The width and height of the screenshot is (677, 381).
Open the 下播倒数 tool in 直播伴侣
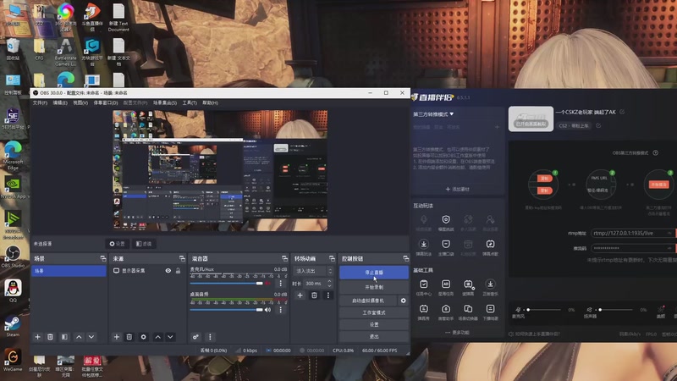490,312
